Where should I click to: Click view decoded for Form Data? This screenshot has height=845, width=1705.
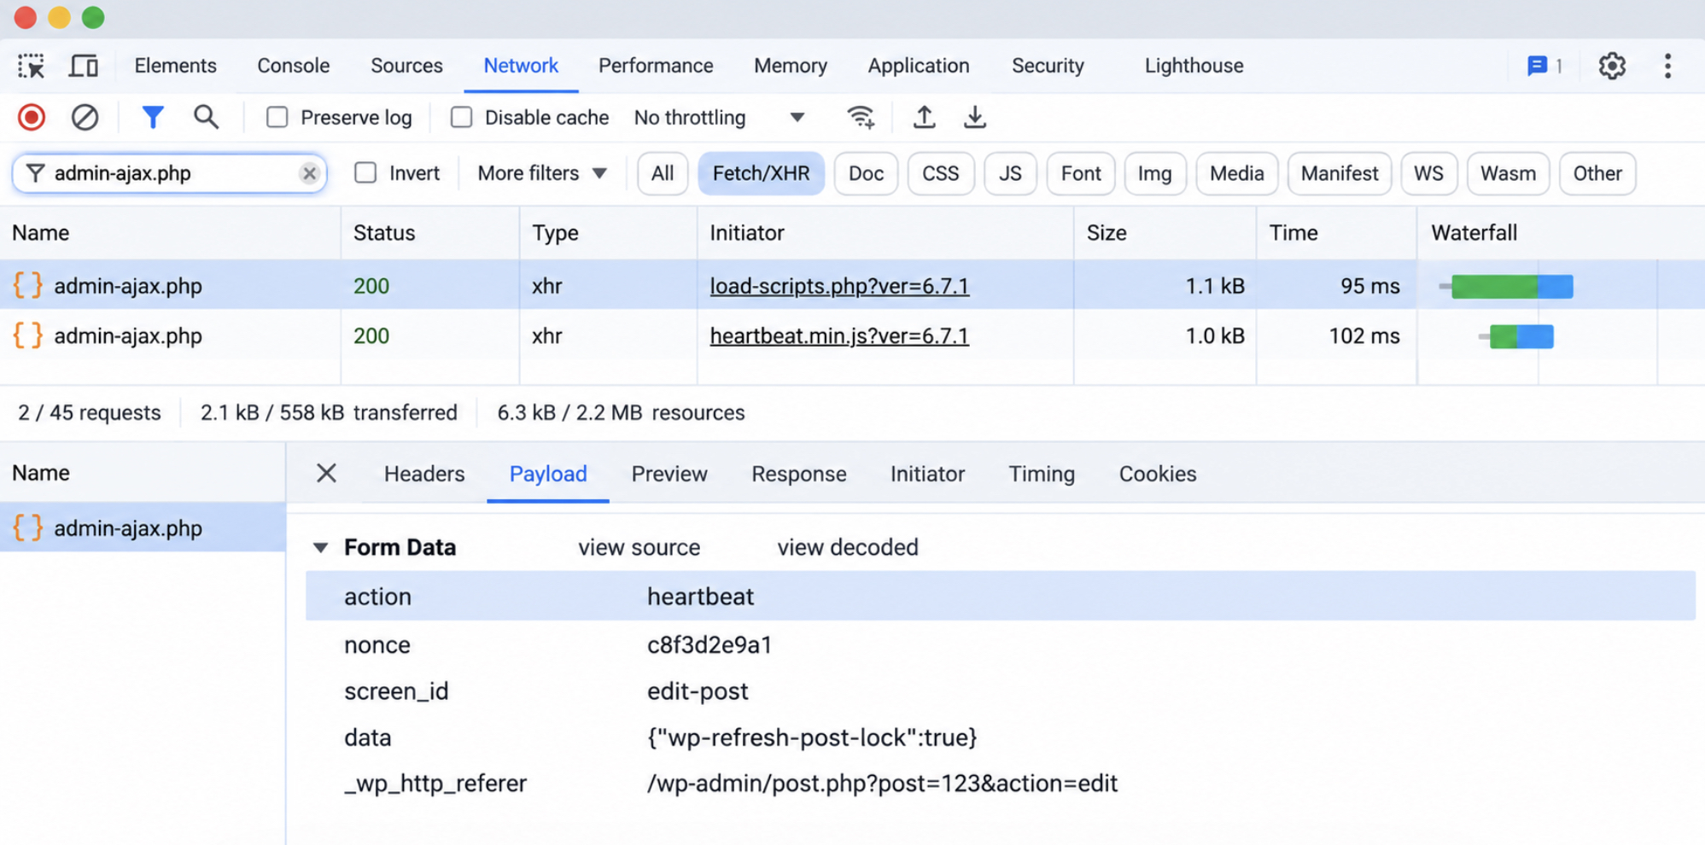click(x=848, y=547)
